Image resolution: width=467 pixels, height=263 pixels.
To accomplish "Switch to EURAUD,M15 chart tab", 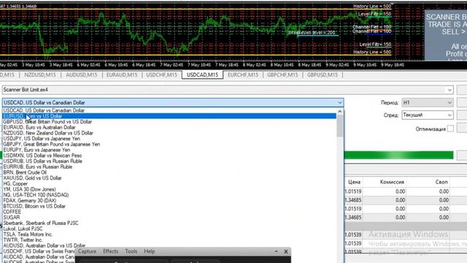I will coord(122,75).
